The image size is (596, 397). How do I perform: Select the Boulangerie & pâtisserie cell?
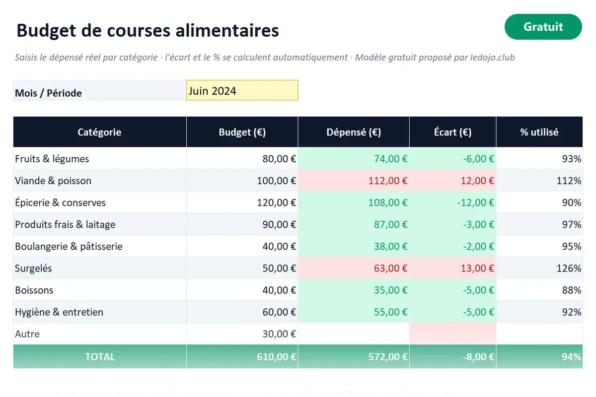(100, 246)
